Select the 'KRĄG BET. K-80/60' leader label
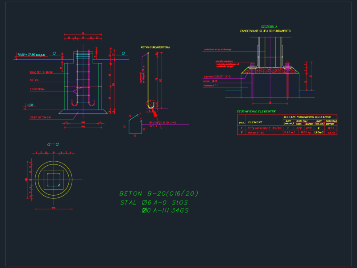Image resolution: width=357 pixels, height=268 pixels. [41, 72]
